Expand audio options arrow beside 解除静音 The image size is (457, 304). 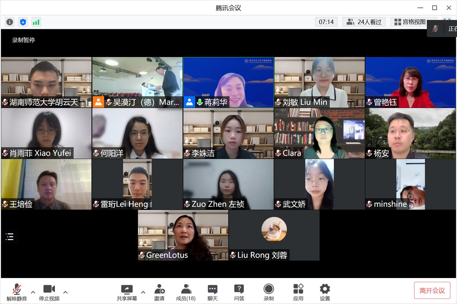click(33, 292)
